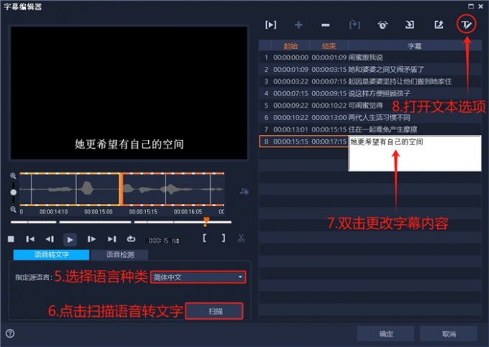Click the play selected subtitle icon

270,25
